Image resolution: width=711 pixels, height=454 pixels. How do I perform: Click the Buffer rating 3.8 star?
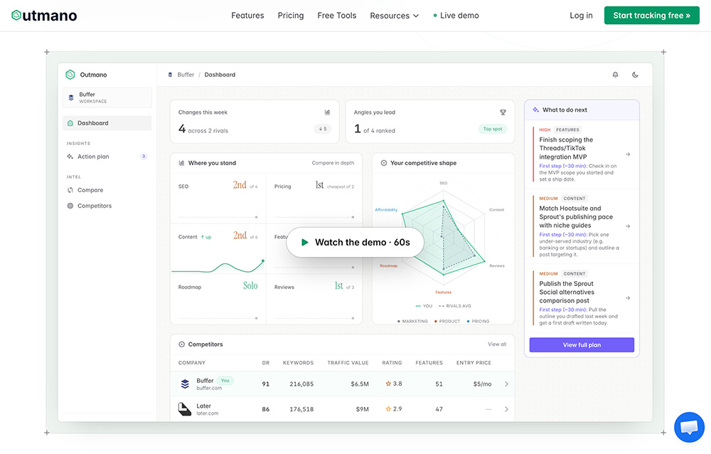(388, 384)
